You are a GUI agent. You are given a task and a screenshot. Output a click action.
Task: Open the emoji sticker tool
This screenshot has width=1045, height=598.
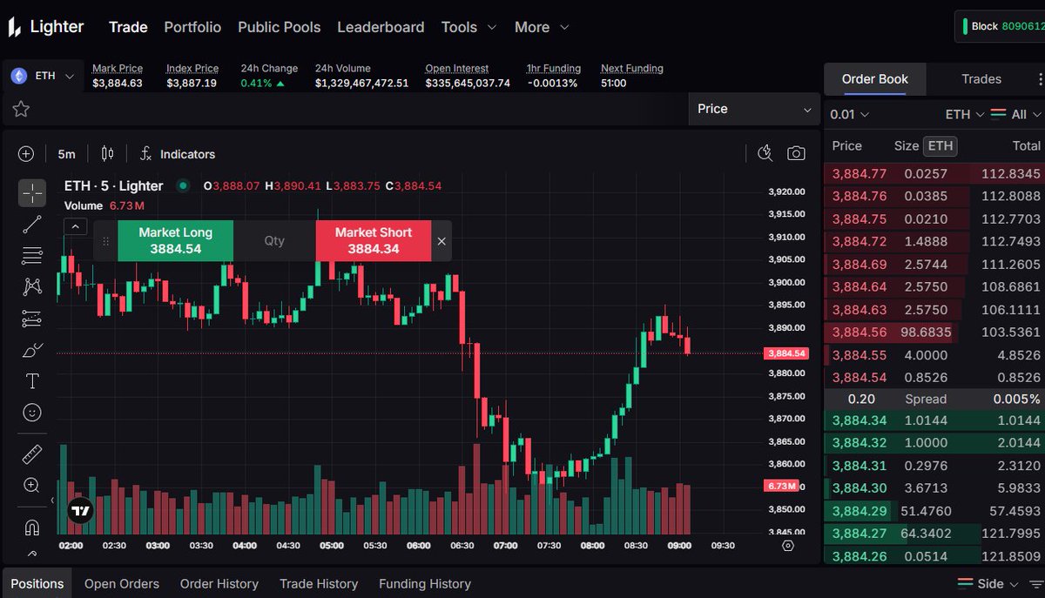click(x=32, y=412)
